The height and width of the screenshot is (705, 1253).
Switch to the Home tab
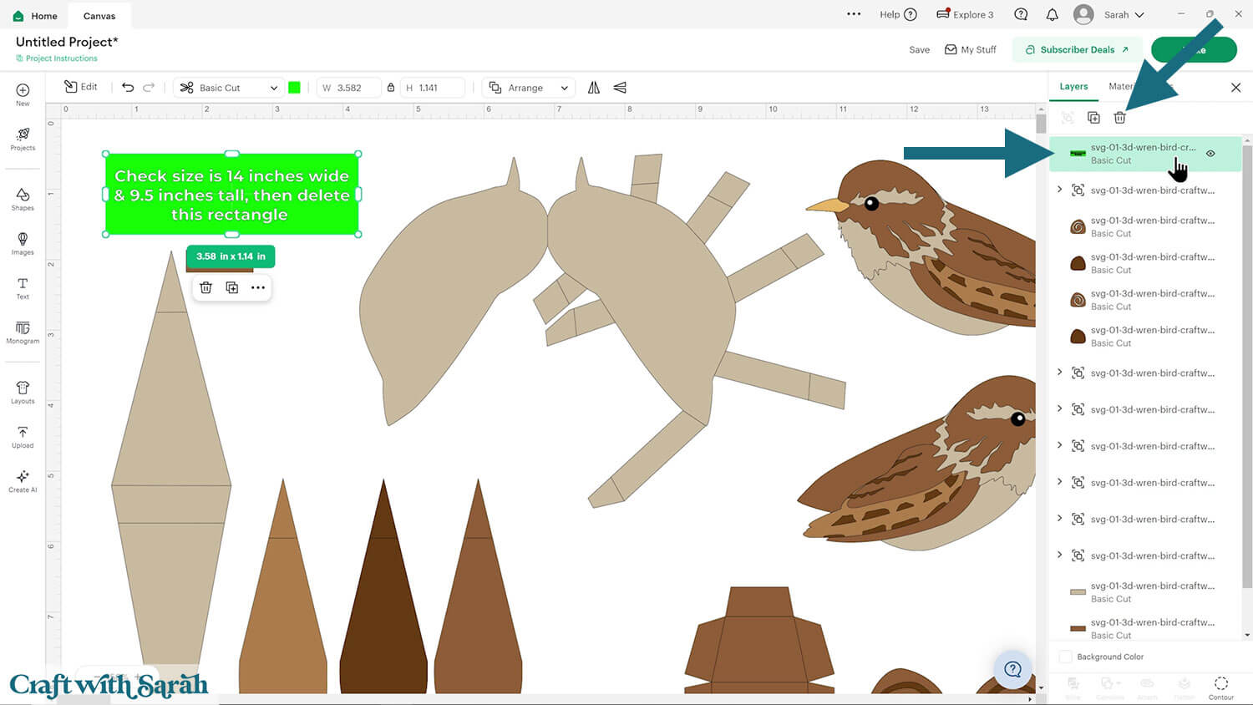(36, 15)
